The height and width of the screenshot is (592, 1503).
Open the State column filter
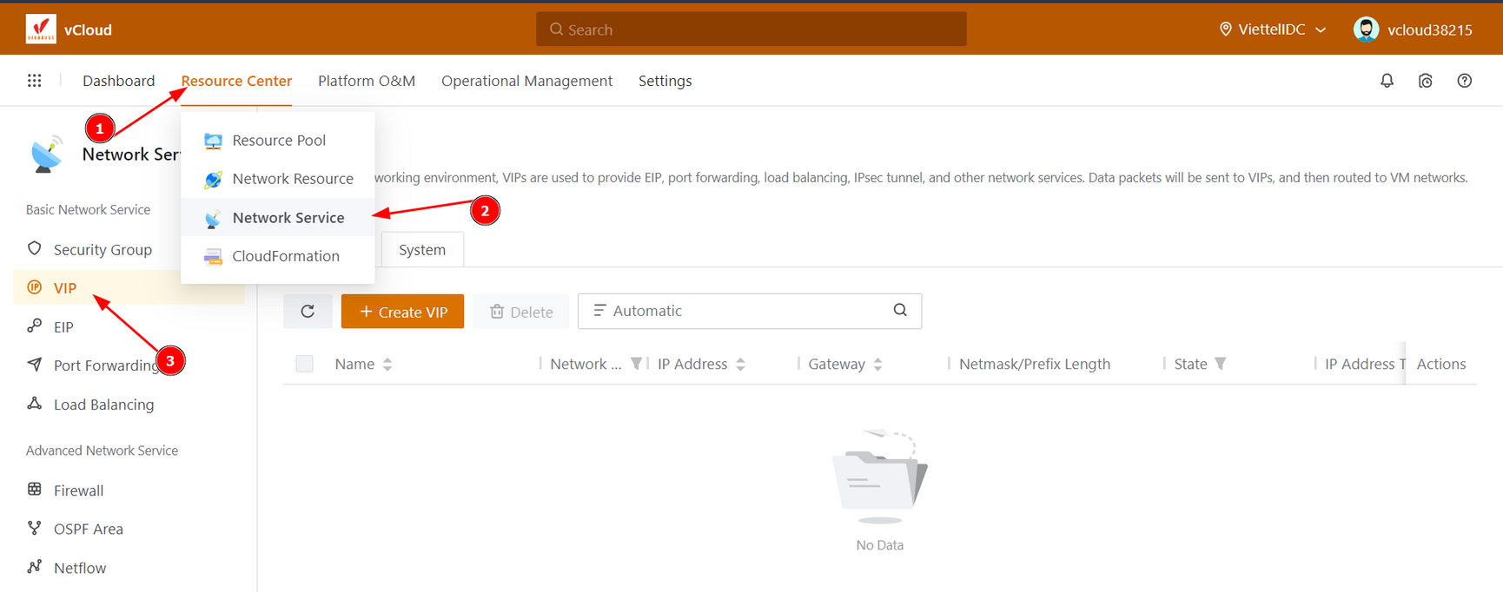point(1221,364)
